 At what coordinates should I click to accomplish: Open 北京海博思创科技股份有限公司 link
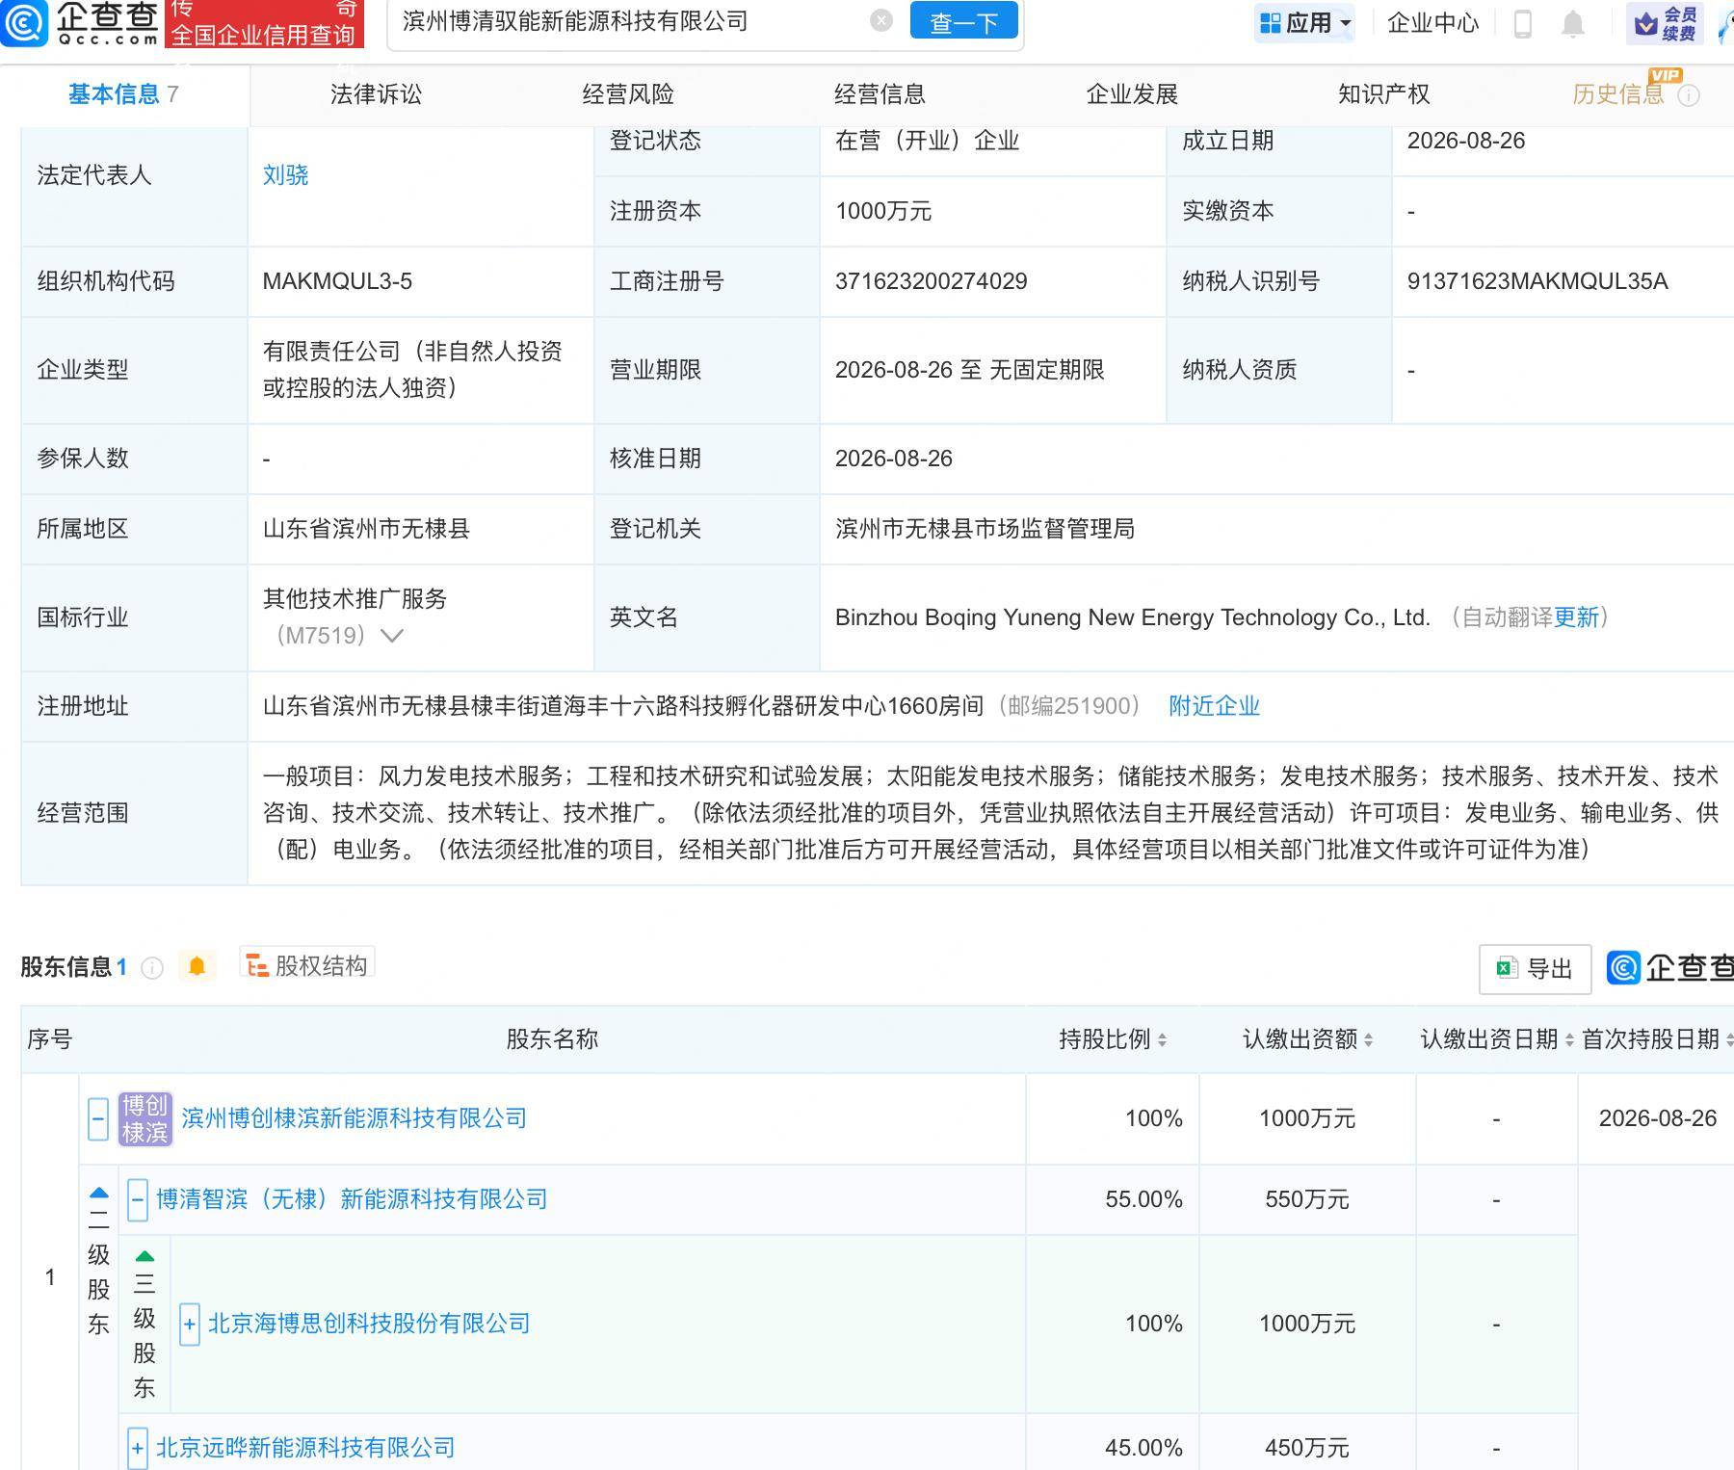click(369, 1324)
